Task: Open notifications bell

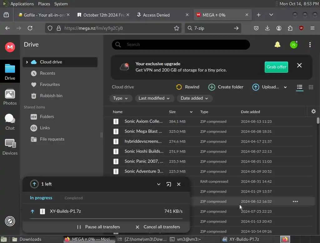Action: click(277, 44)
